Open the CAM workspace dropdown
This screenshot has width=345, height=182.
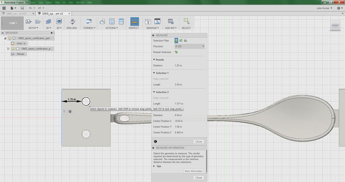click(x=12, y=23)
